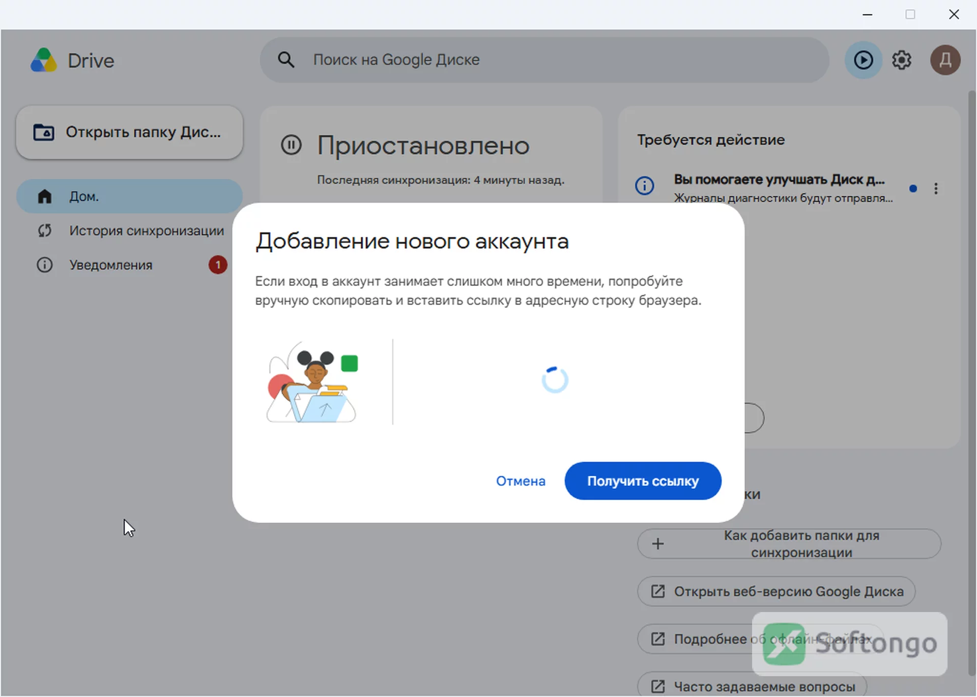Click Получить ссылку button
This screenshot has height=697, width=977.
coord(643,481)
